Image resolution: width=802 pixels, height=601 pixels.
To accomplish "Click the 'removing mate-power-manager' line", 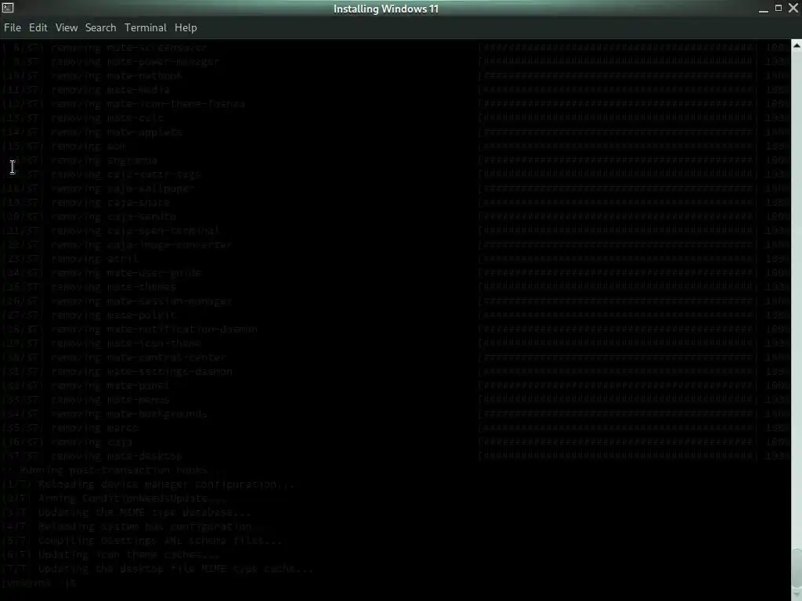I will [110, 62].
